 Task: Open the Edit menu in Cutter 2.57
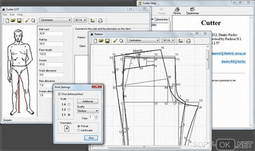pyautogui.click(x=12, y=15)
